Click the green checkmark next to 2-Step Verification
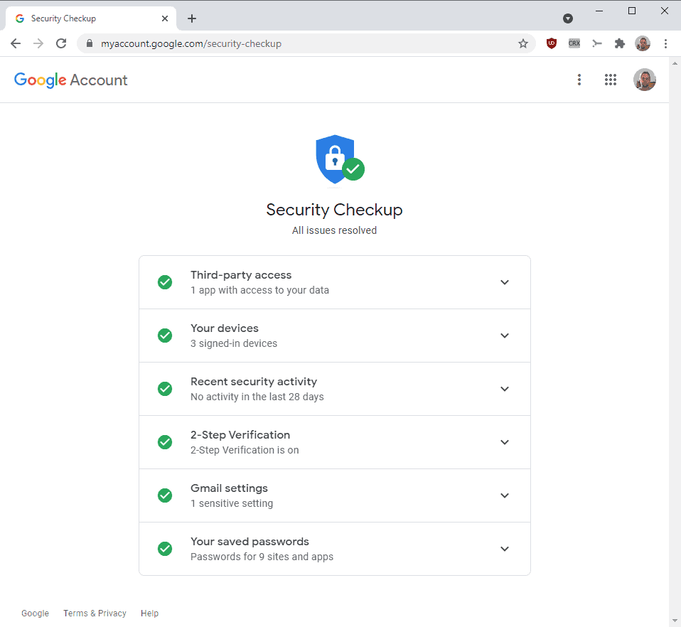The height and width of the screenshot is (627, 681). [165, 441]
